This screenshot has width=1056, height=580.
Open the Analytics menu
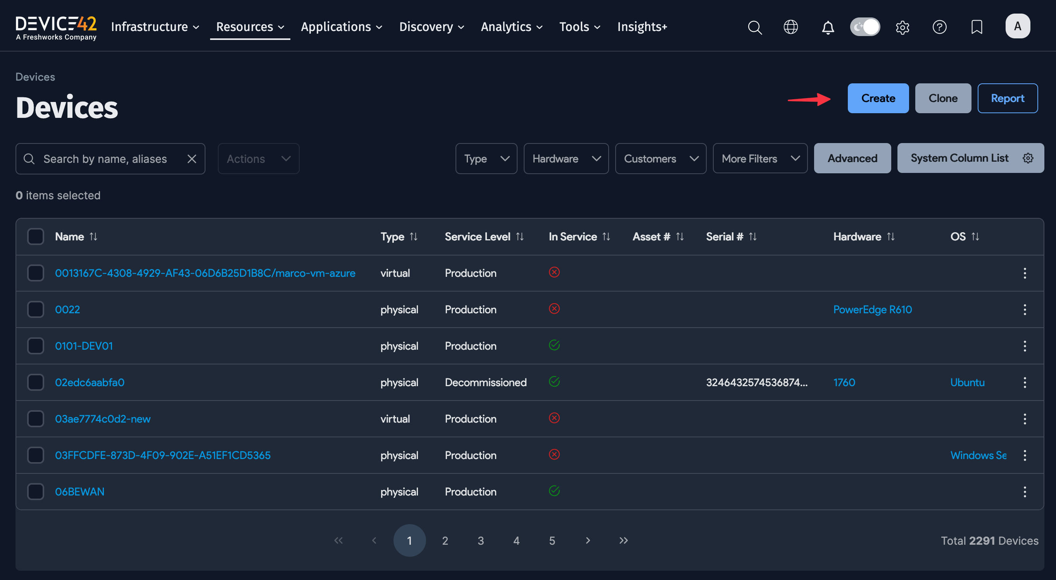(x=511, y=27)
